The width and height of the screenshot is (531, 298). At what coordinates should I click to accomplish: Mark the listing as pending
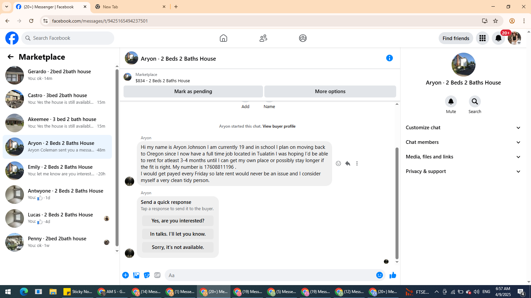click(x=193, y=91)
